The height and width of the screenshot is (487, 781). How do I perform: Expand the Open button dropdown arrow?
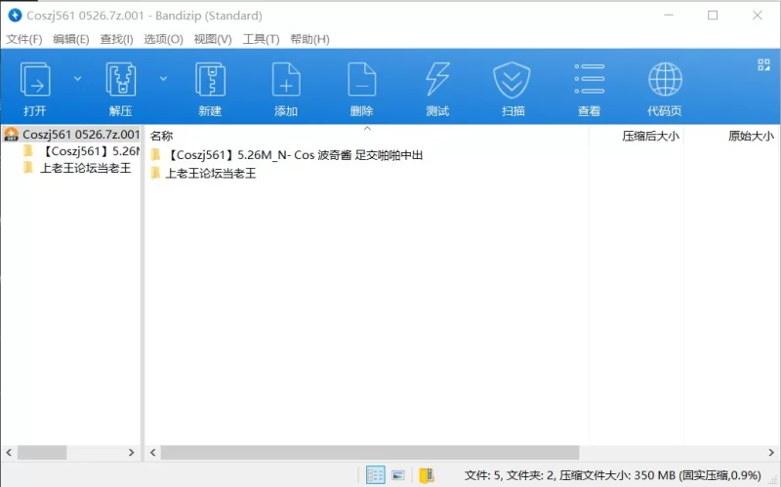77,79
